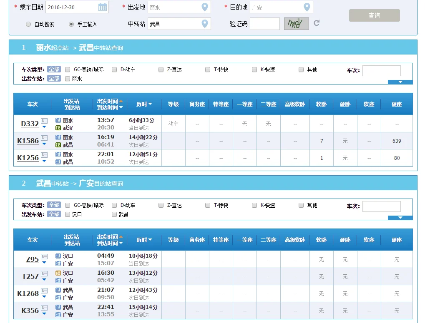Expand details arrow under train K1256
Screen dimensions: 425x323
click(x=44, y=161)
